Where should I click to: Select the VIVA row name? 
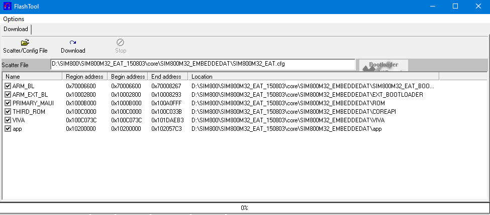[19, 120]
